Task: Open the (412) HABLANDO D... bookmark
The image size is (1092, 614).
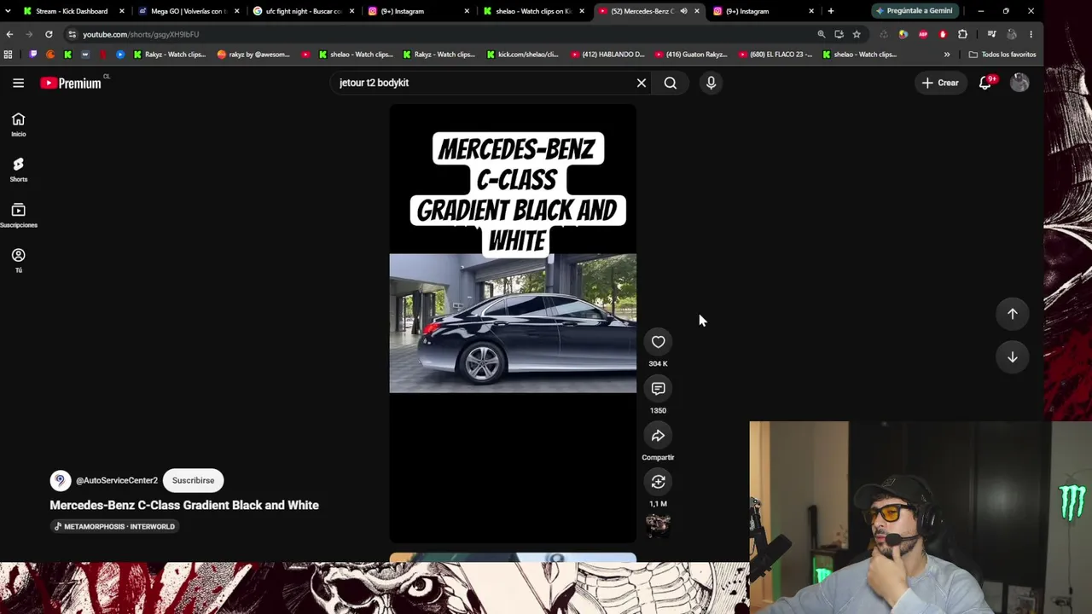Action: coord(607,55)
